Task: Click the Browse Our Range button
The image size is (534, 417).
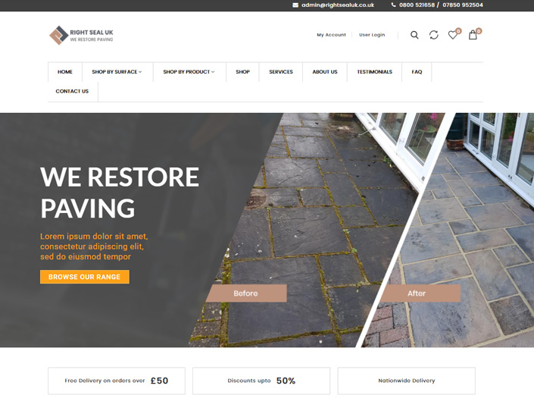Action: coord(85,277)
